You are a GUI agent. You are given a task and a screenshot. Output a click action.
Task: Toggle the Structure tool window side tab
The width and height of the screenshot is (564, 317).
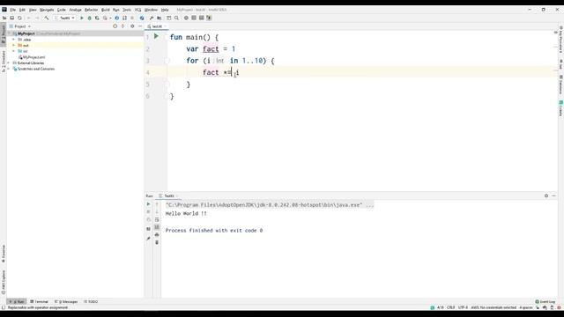pyautogui.click(x=4, y=61)
